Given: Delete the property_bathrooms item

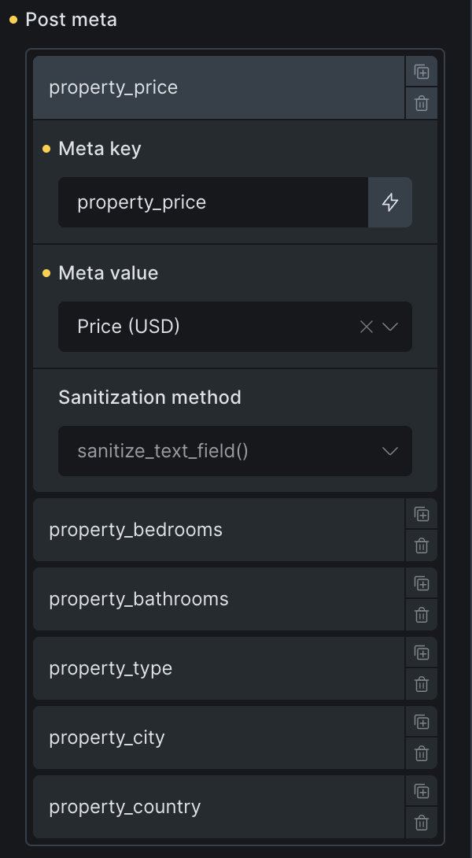Looking at the screenshot, I should (422, 615).
